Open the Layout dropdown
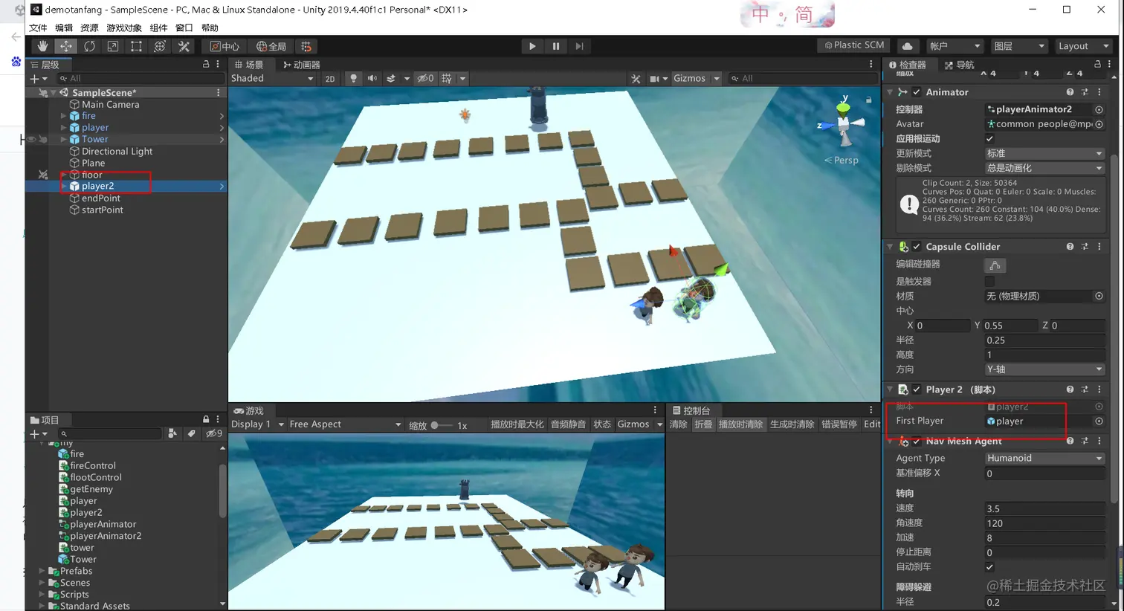The width and height of the screenshot is (1124, 611). pos(1083,46)
